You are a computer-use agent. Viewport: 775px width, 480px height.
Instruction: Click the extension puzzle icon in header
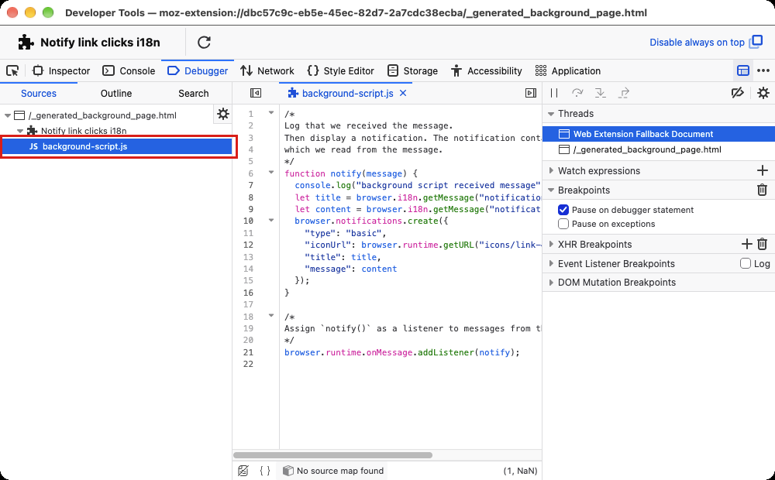pos(26,43)
